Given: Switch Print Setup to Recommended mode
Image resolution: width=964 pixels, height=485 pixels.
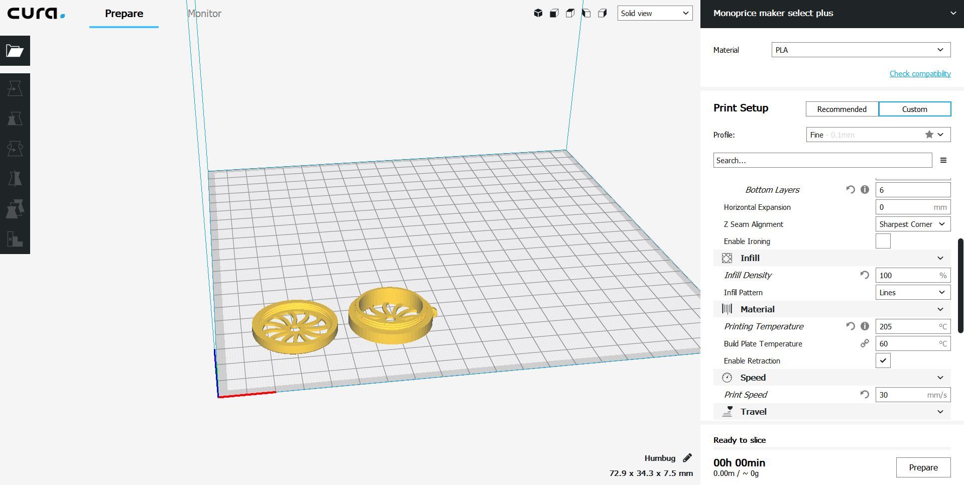Looking at the screenshot, I should pyautogui.click(x=842, y=109).
